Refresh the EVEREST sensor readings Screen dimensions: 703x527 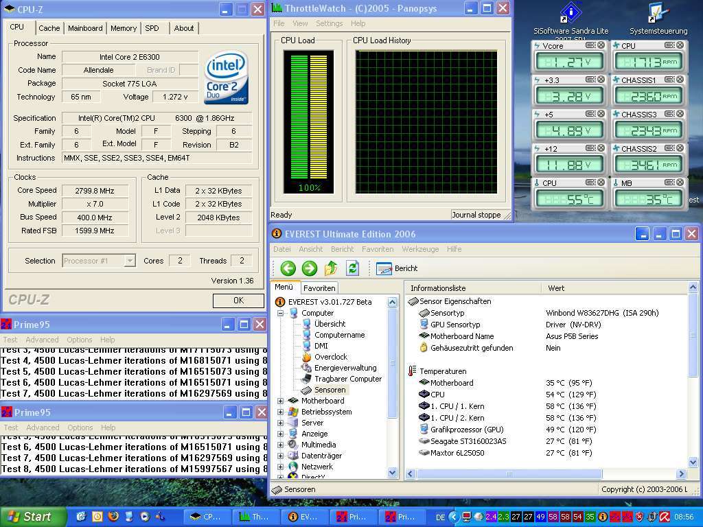pyautogui.click(x=352, y=268)
